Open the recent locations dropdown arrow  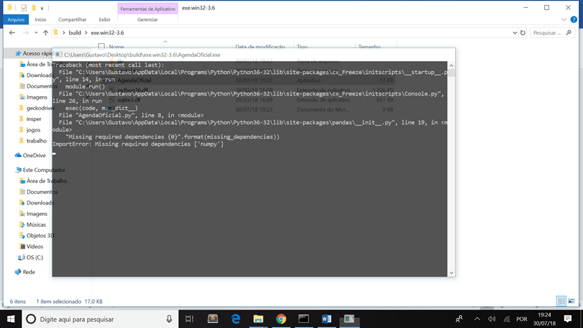click(36, 32)
